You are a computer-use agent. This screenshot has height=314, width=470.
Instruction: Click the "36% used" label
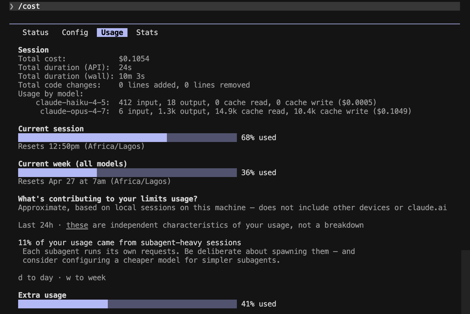click(x=259, y=173)
